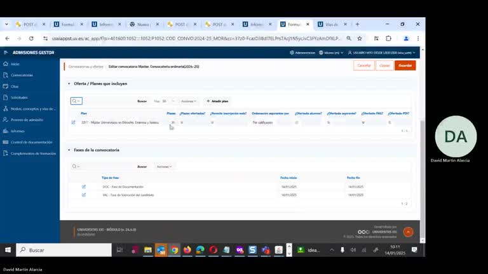Open Acciones menu in Fases section
Screen dimensions: 488x274
pyautogui.click(x=164, y=167)
